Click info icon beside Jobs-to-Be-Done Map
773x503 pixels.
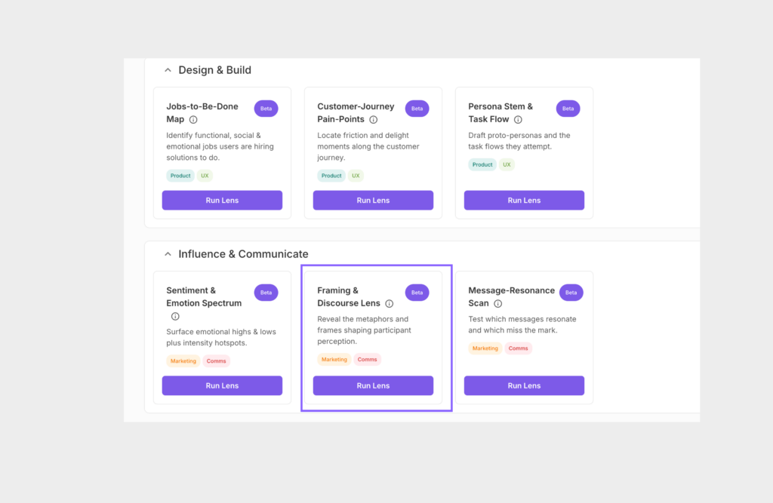point(193,120)
